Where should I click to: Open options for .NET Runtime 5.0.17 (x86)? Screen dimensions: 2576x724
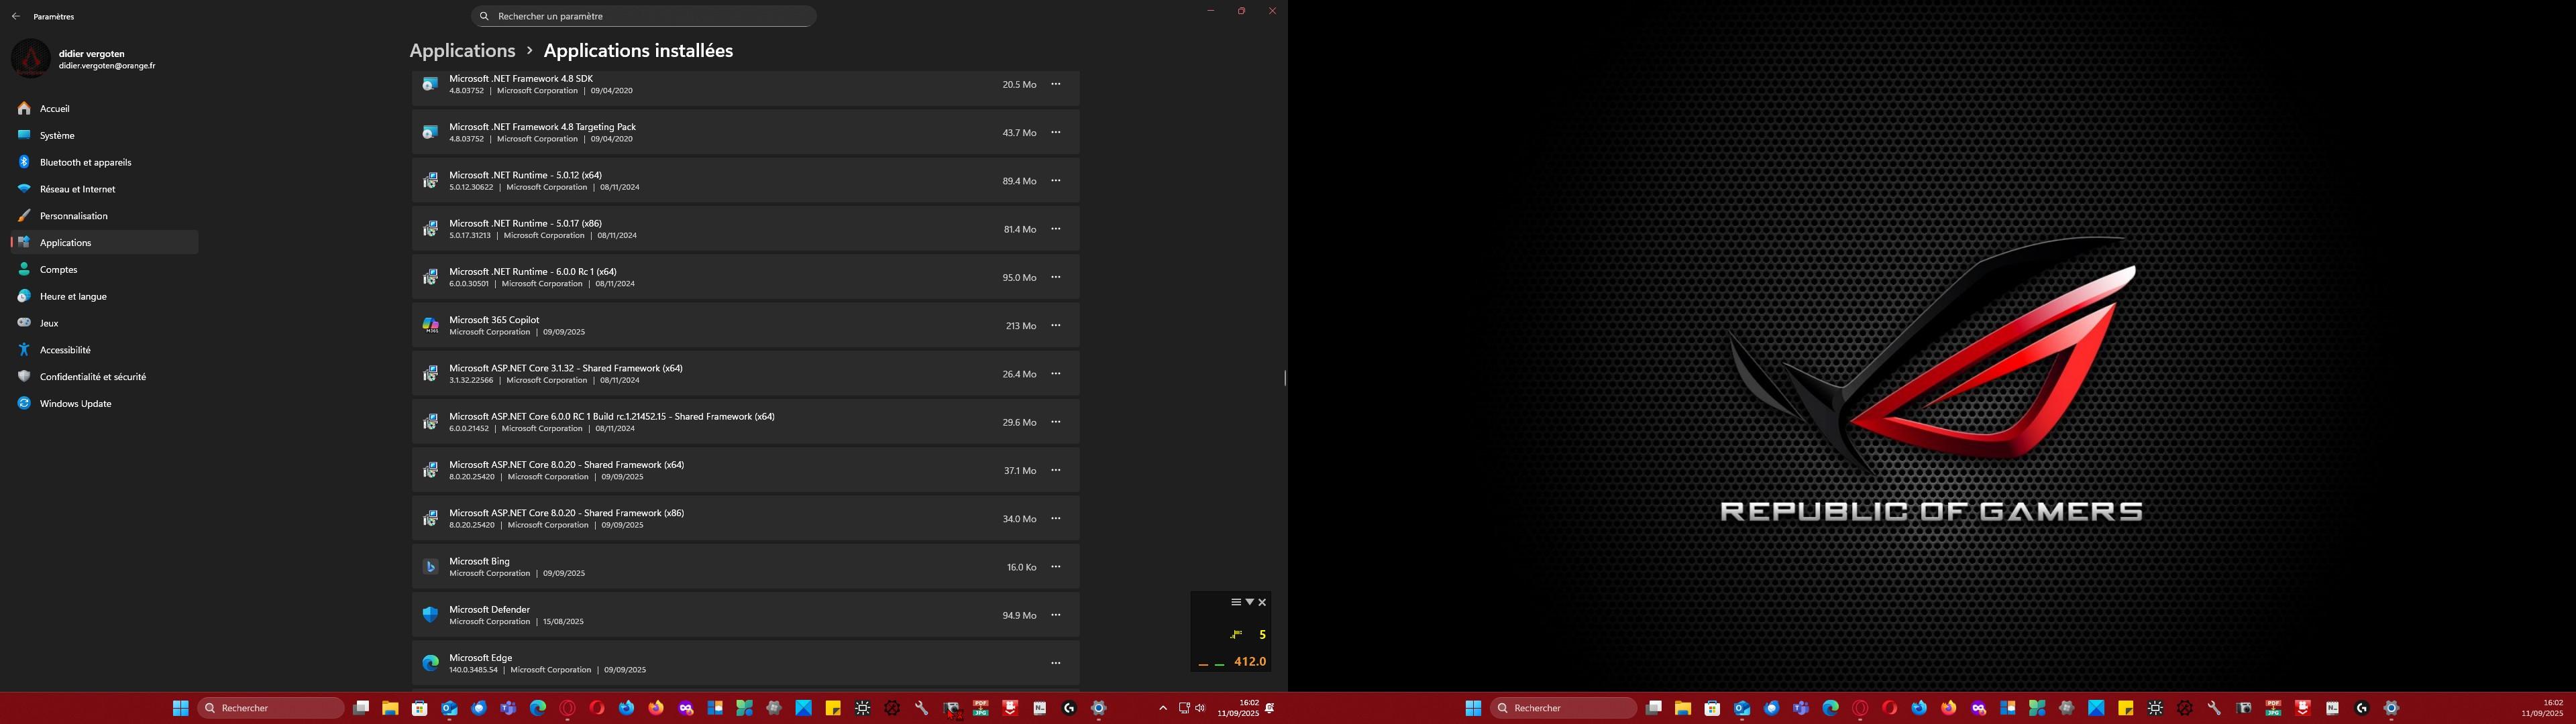click(1055, 229)
